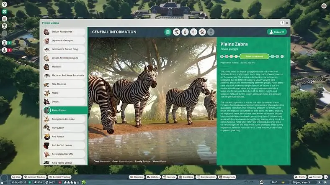Select Lesser Antillean Iguana entry
The width and height of the screenshot is (330, 185).
64,58
